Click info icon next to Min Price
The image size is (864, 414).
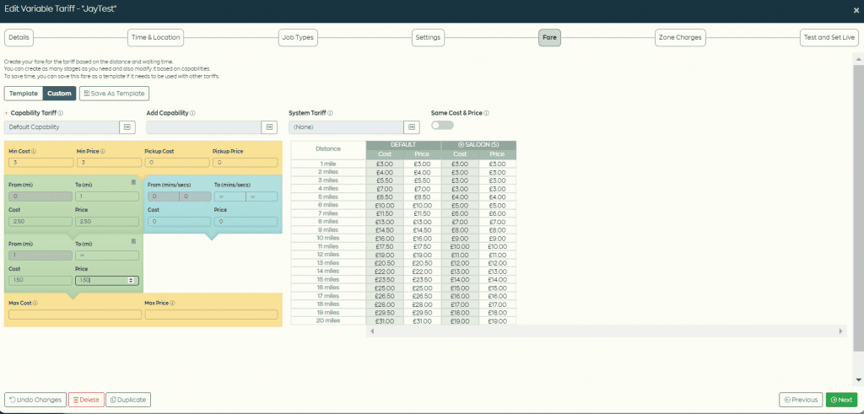103,151
